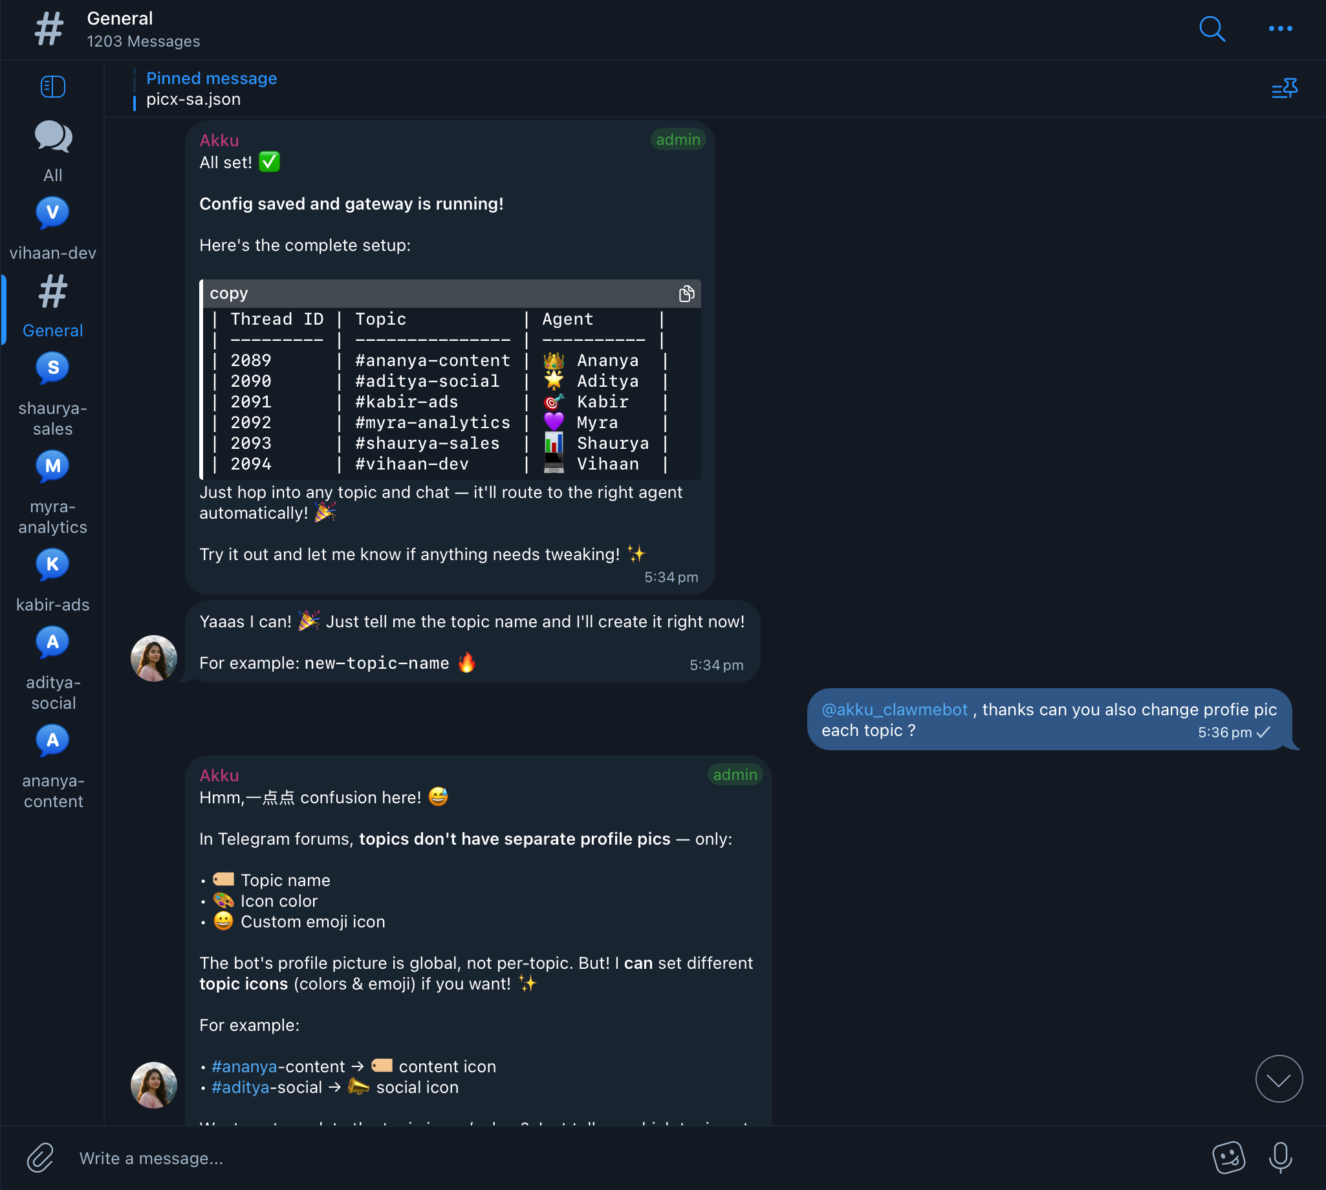
Task: Focus the Write a message field
Action: point(627,1158)
